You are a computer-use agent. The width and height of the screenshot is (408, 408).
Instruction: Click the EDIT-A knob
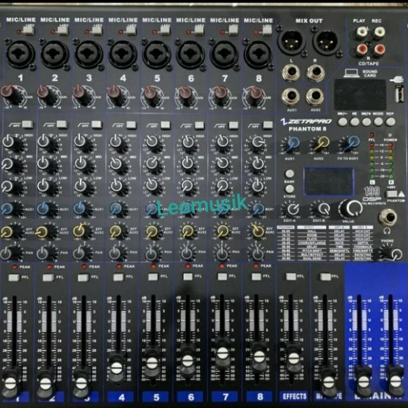coord(292,209)
